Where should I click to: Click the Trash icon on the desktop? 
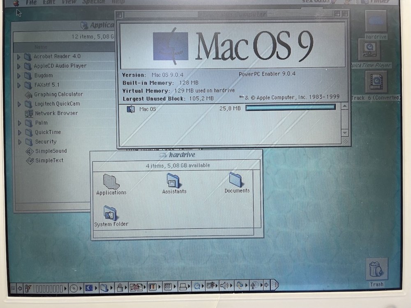376,269
